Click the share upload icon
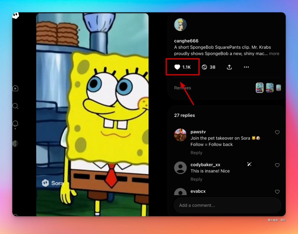Viewport: 298px width, 234px height. click(x=229, y=67)
